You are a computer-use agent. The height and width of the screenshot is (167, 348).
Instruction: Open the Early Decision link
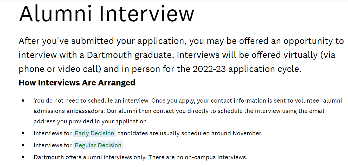(x=94, y=133)
